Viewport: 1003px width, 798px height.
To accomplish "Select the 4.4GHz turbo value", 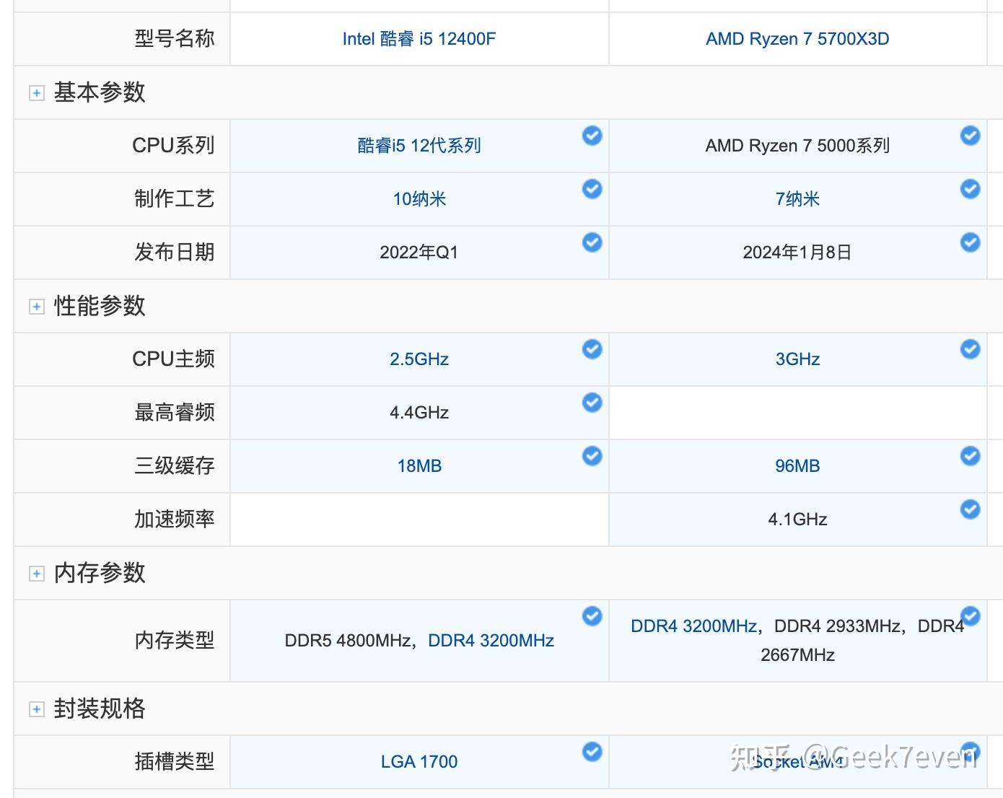I will point(419,413).
